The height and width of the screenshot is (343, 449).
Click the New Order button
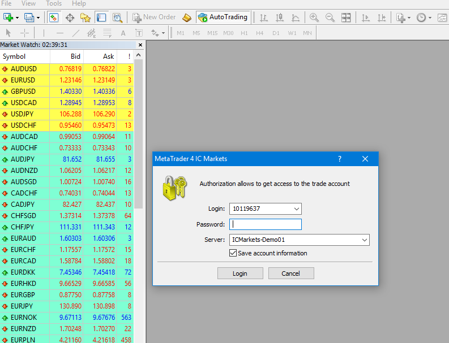[154, 18]
